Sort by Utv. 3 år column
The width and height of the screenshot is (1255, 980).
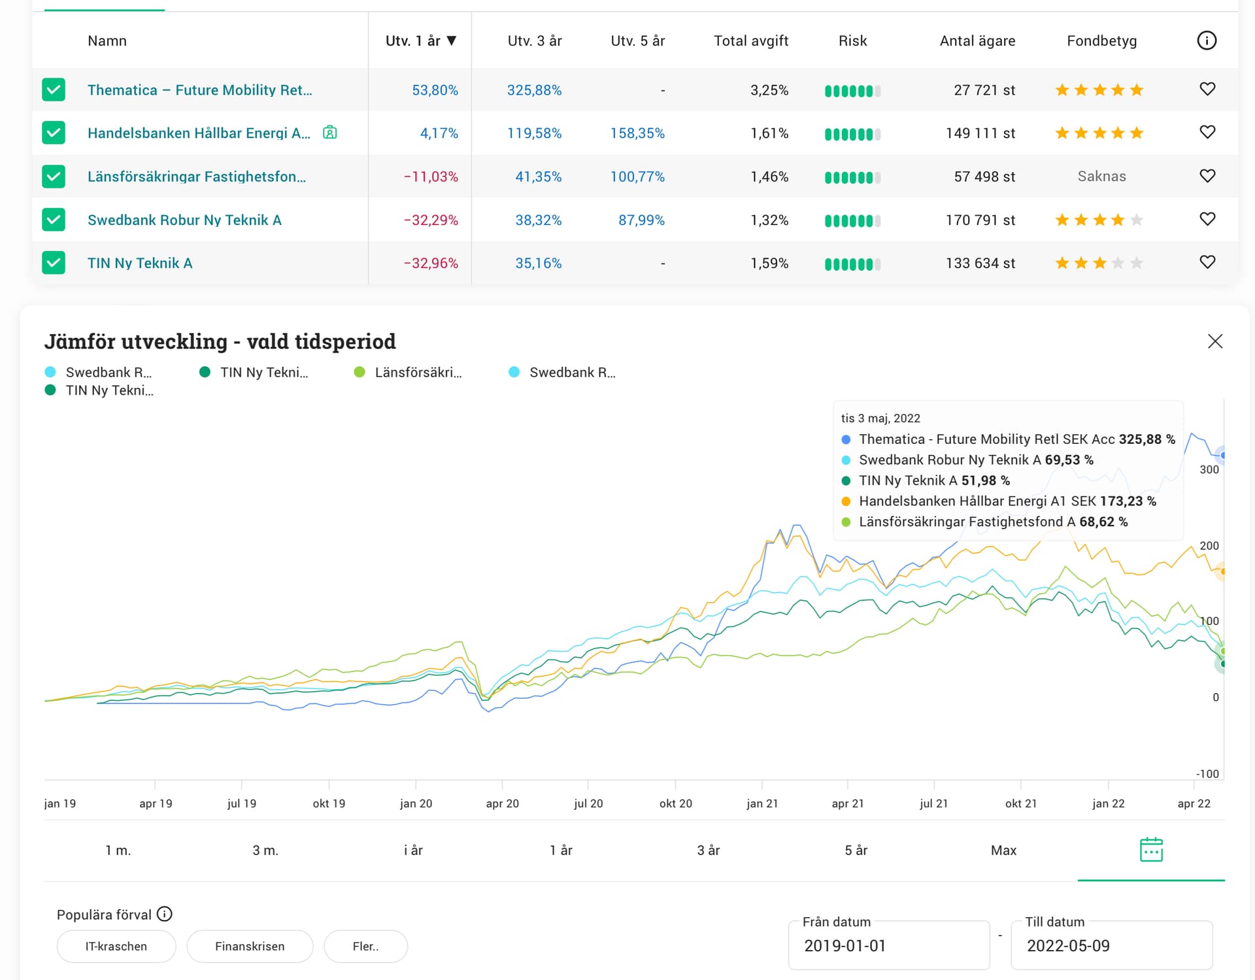[535, 41]
